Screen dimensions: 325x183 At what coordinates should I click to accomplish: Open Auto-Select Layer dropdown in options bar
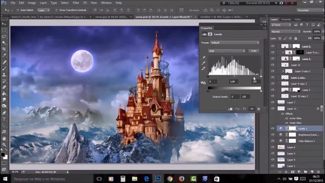44,10
